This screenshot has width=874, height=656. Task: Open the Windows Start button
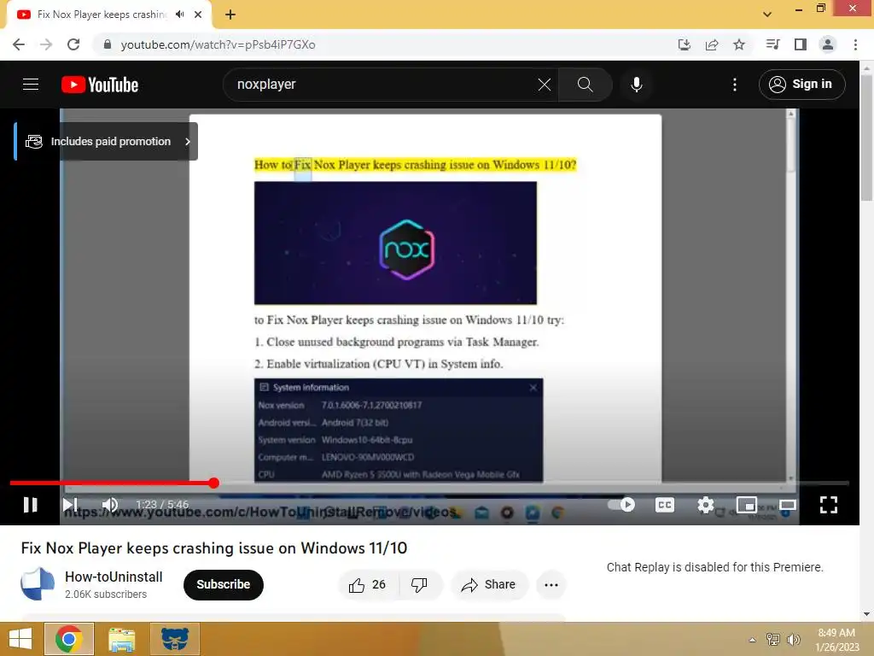pyautogui.click(x=20, y=639)
